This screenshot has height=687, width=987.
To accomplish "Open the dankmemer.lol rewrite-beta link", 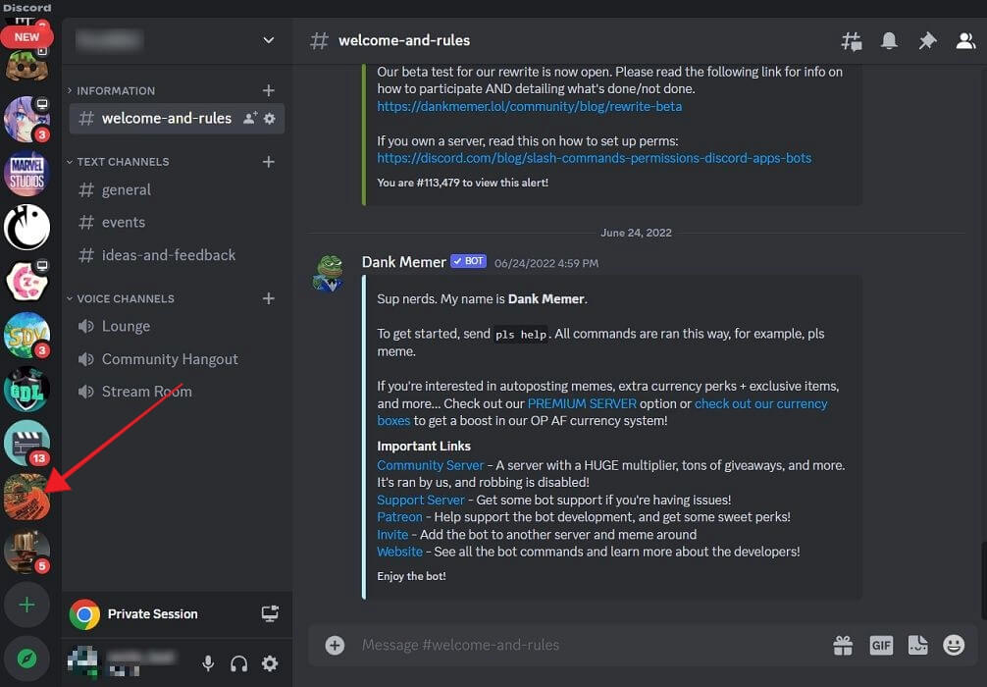I will (530, 107).
